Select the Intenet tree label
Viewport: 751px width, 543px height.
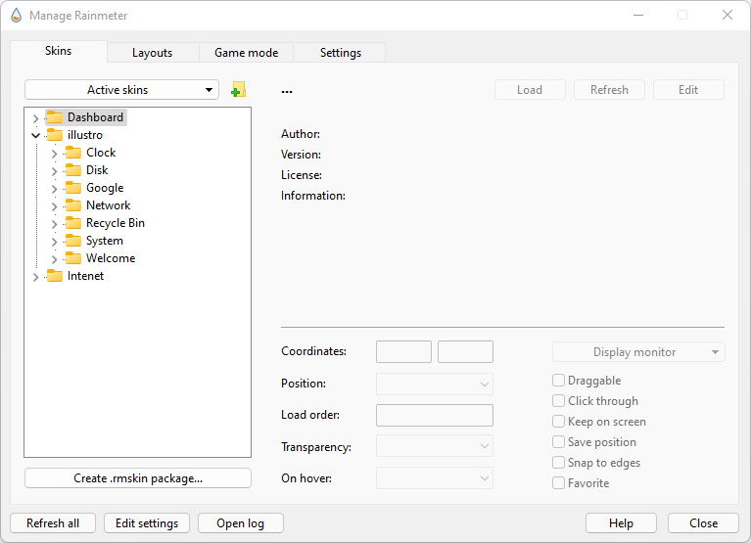click(85, 276)
